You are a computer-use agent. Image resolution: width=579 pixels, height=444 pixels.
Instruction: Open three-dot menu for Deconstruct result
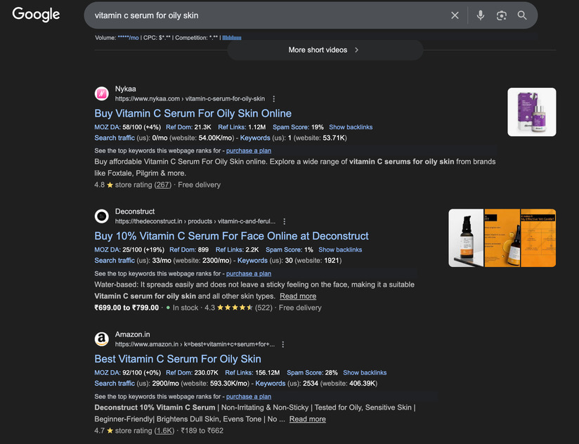pyautogui.click(x=285, y=221)
